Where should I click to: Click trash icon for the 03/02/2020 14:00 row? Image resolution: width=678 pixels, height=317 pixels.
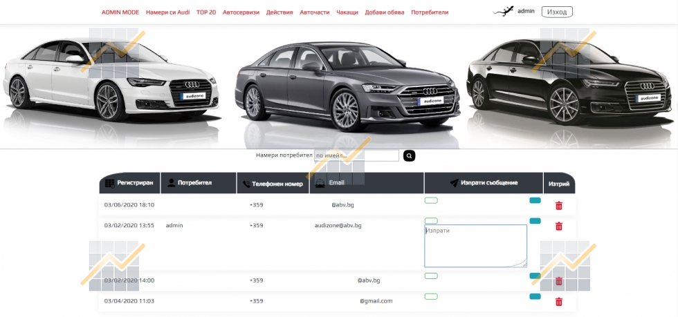[559, 281]
